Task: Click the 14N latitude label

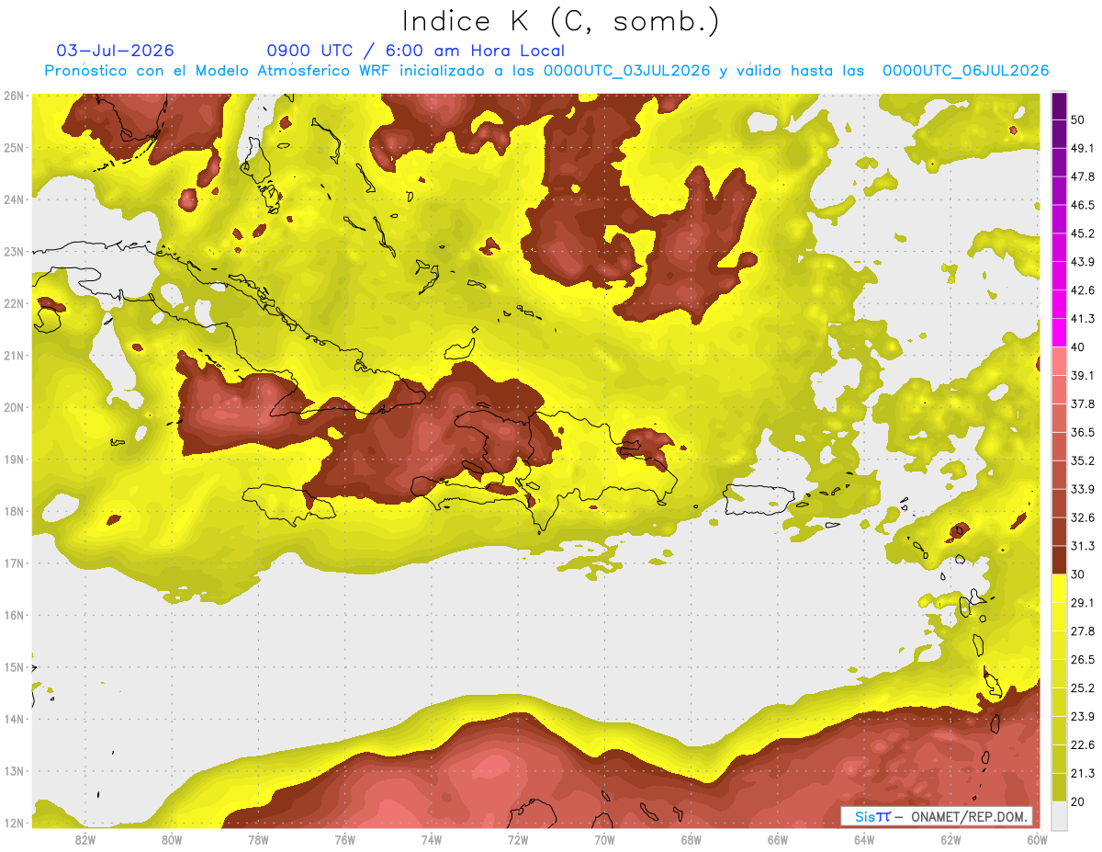Action: 14,719
